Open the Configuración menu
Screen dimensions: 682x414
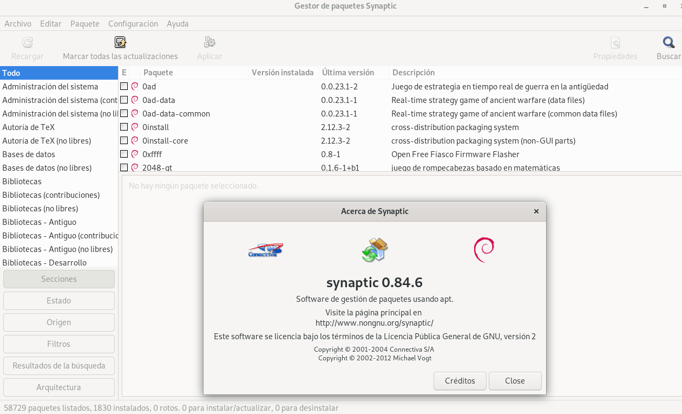pyautogui.click(x=133, y=24)
